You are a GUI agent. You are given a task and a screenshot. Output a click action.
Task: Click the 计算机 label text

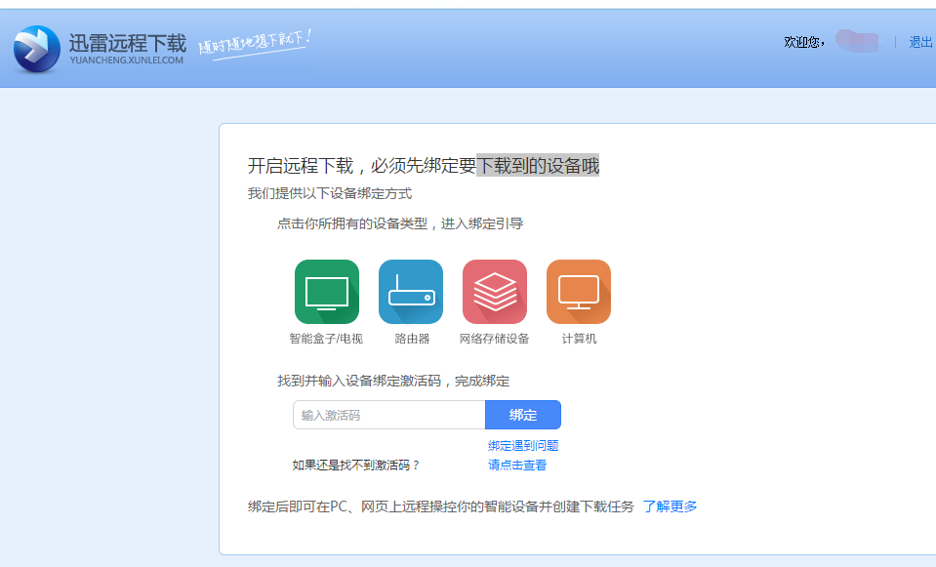click(578, 337)
